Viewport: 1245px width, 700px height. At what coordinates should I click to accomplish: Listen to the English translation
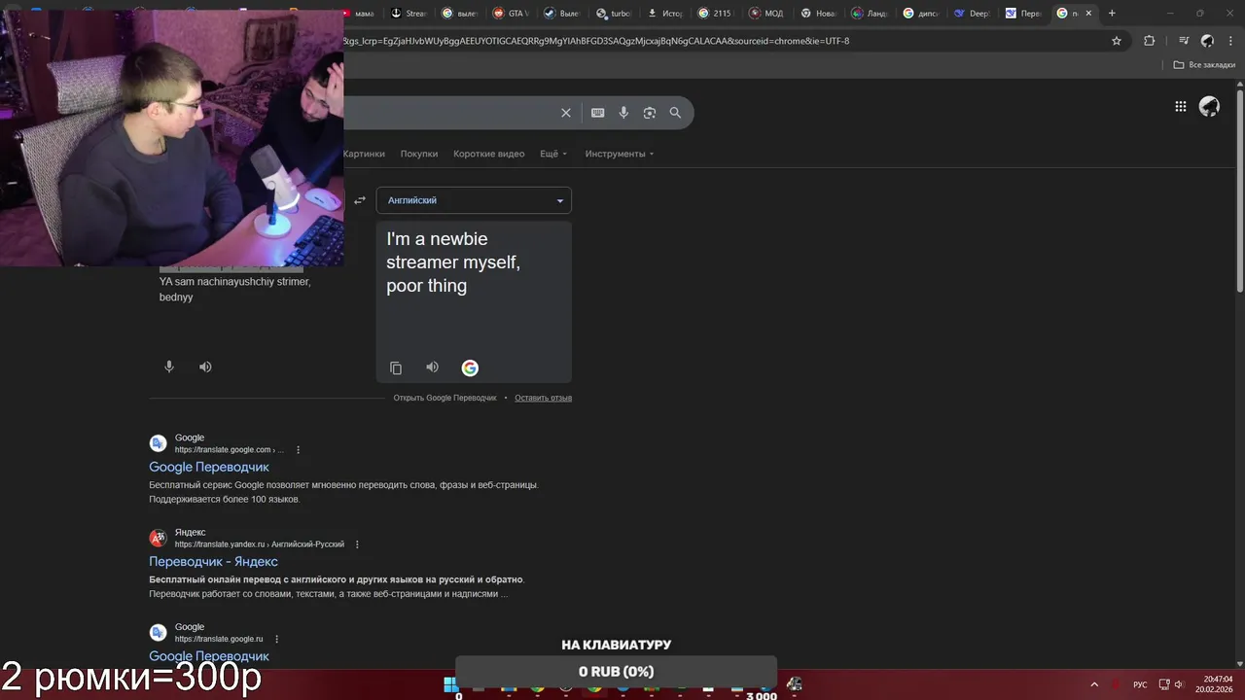point(433,367)
